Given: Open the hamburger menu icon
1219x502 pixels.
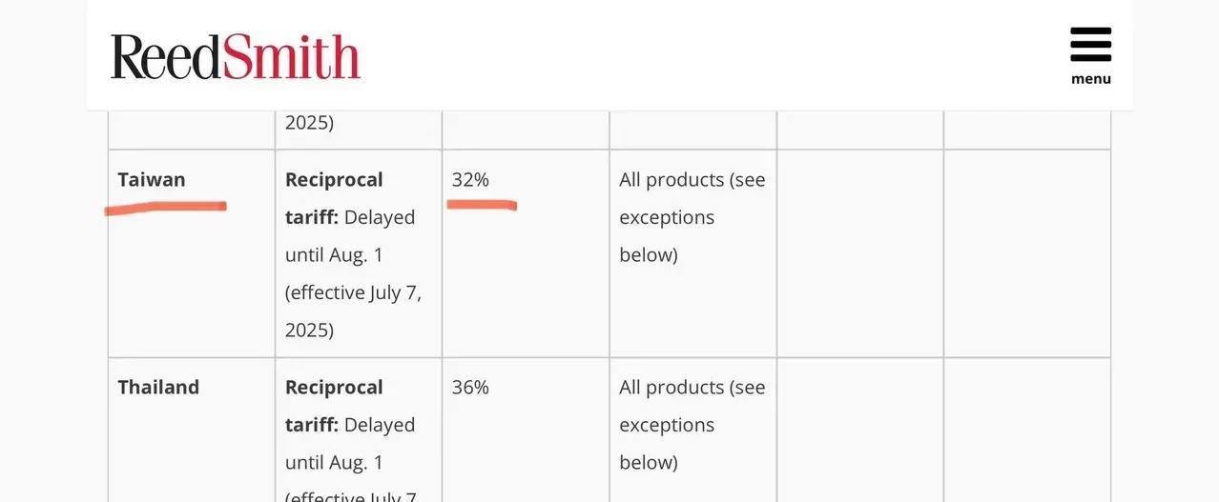Looking at the screenshot, I should point(1090,45).
